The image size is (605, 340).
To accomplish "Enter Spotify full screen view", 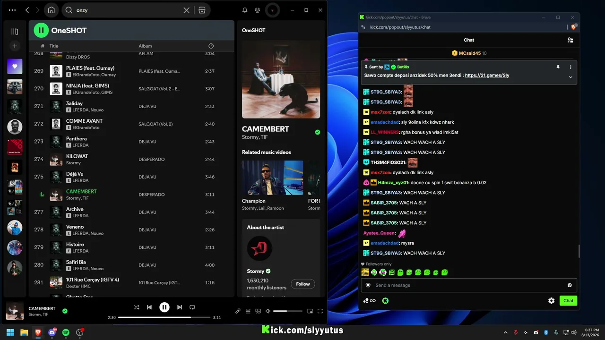I will click(x=320, y=311).
